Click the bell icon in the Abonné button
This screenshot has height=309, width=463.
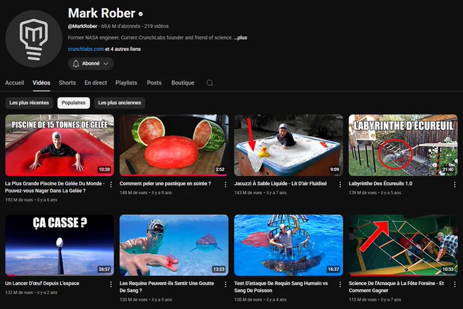(76, 63)
